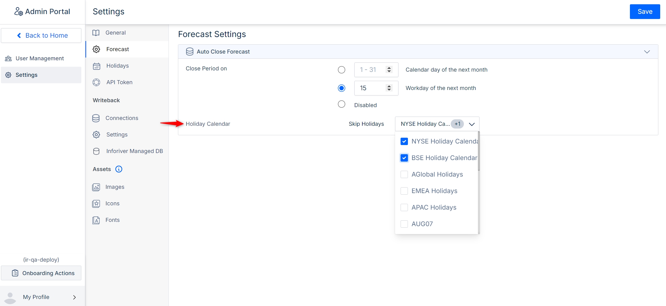Collapse the Auto Close Forecast section

click(x=647, y=52)
